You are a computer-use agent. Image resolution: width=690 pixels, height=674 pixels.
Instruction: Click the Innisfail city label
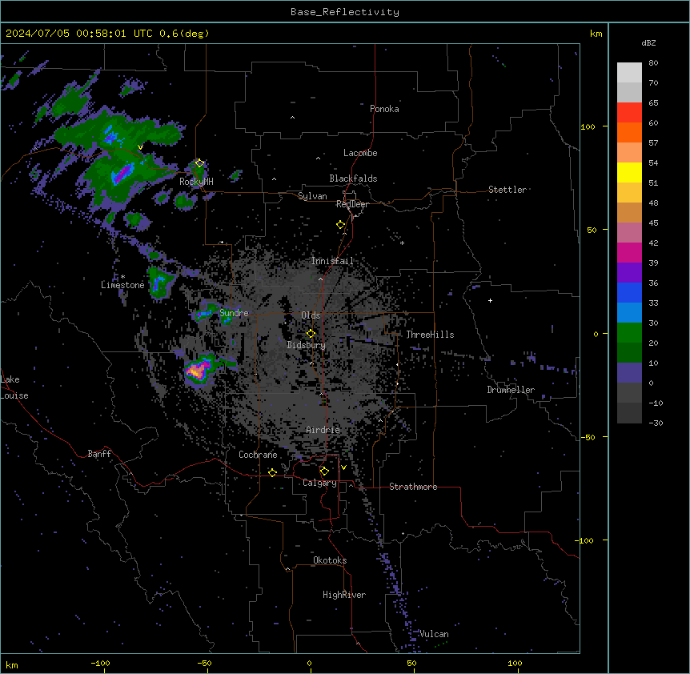point(333,261)
